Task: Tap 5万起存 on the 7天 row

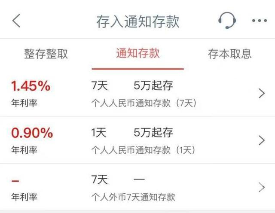Action: coord(153,86)
